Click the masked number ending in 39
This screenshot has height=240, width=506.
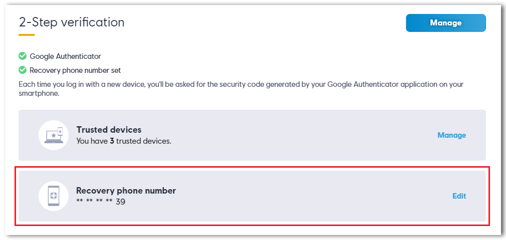point(101,202)
